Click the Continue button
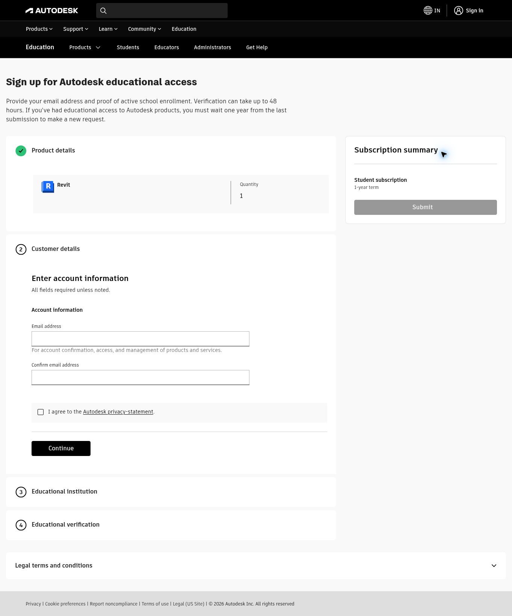Screen dimensions: 512x616 (x=61, y=448)
